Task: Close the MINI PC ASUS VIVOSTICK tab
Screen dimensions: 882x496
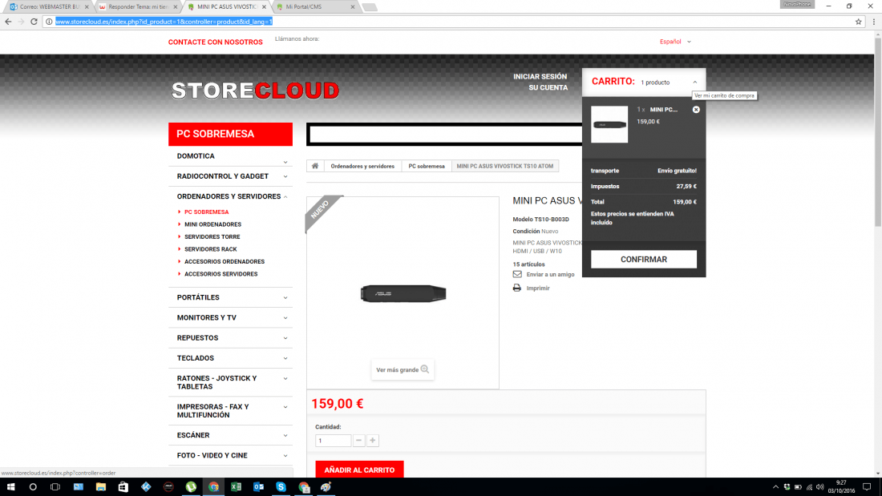Action: point(264,6)
